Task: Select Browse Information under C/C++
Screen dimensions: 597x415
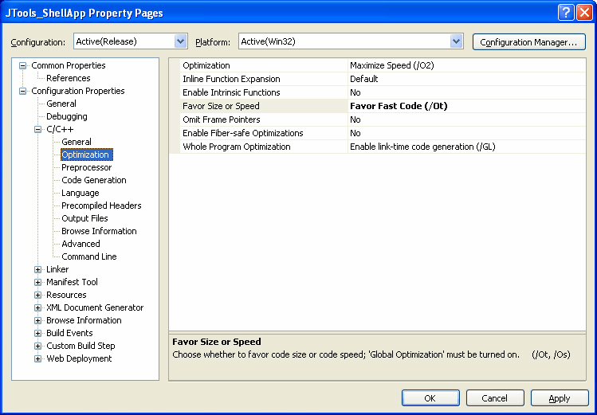Action: [99, 231]
